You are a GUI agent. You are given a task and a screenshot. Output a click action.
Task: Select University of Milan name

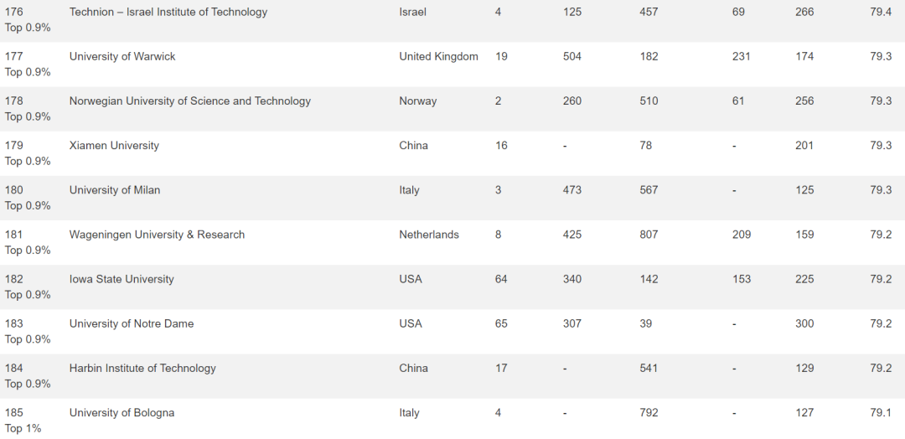pos(115,190)
